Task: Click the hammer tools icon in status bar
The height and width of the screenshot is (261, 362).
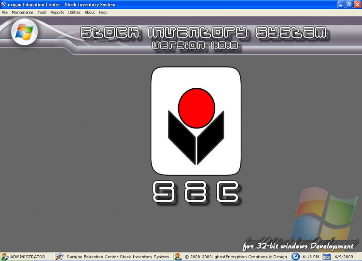Action: coord(59,257)
